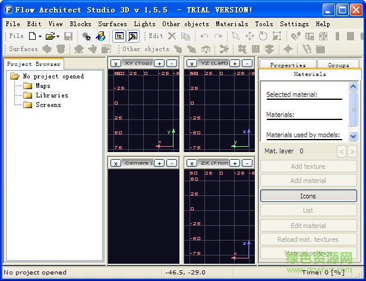Toggle the first viewport layout button

click(x=119, y=36)
